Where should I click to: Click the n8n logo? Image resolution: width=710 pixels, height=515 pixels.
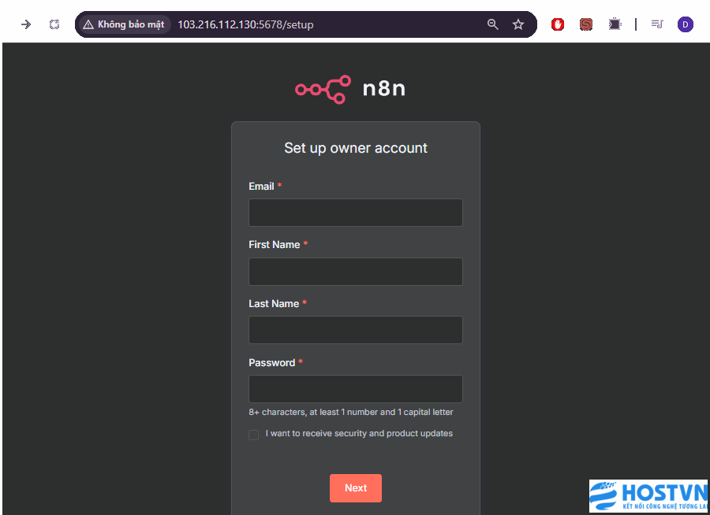click(350, 89)
